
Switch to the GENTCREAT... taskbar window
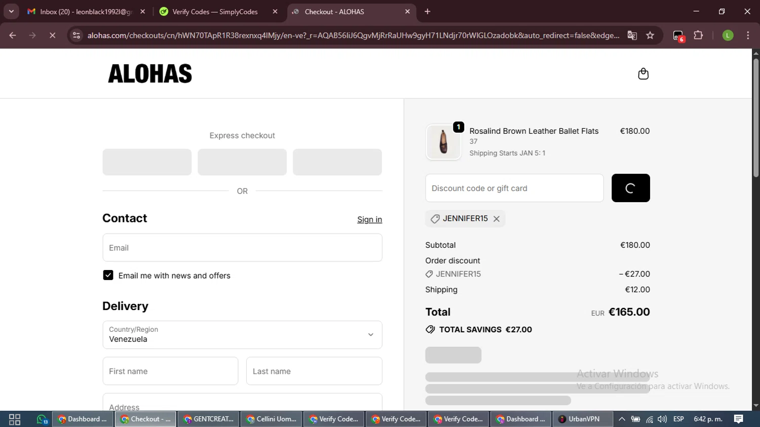209,419
